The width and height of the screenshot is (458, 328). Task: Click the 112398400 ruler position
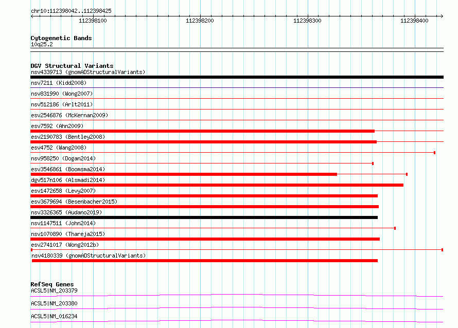(x=414, y=21)
